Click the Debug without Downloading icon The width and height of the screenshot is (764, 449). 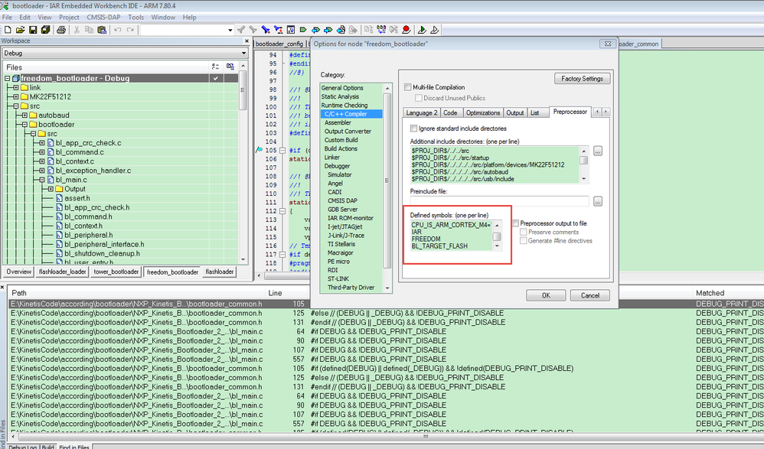coord(435,30)
